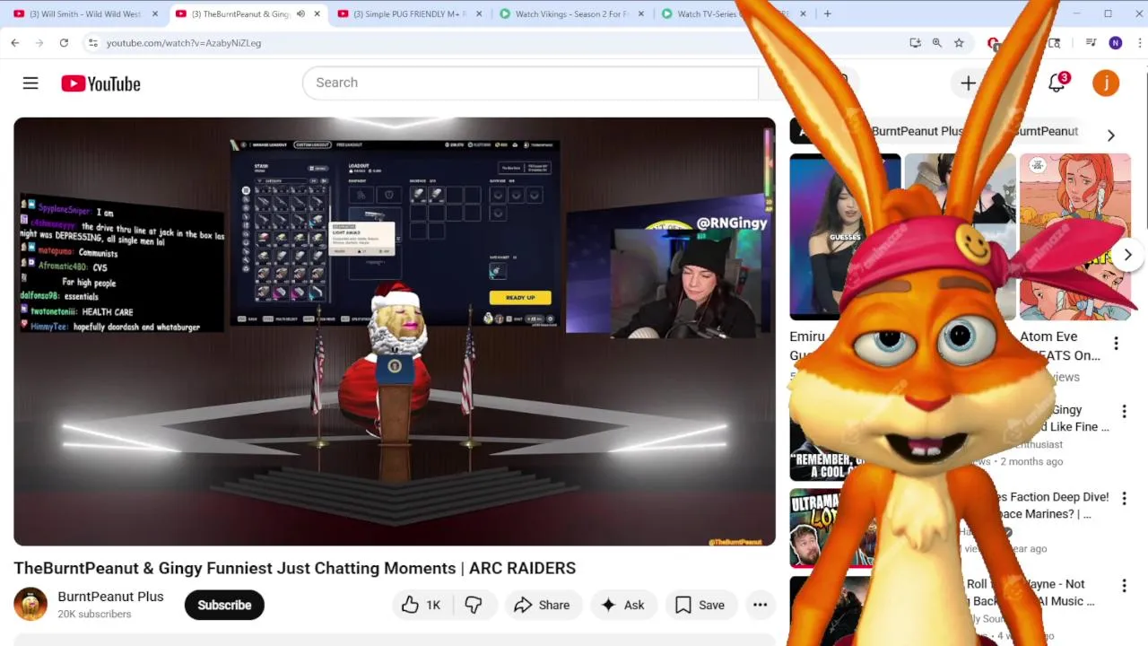Screen dimensions: 1148x646
Task: View site information icon in address bar
Action: coord(92,42)
